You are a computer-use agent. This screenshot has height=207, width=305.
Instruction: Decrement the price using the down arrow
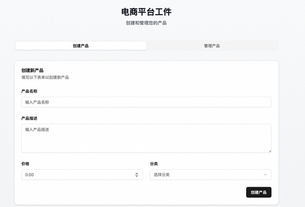click(x=137, y=176)
